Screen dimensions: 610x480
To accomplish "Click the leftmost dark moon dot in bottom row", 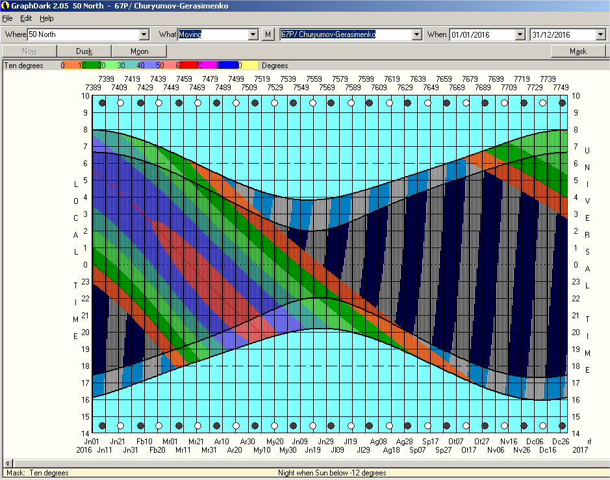I will (101, 426).
